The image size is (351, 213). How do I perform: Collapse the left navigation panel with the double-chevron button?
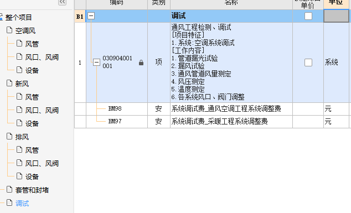[62, 2]
